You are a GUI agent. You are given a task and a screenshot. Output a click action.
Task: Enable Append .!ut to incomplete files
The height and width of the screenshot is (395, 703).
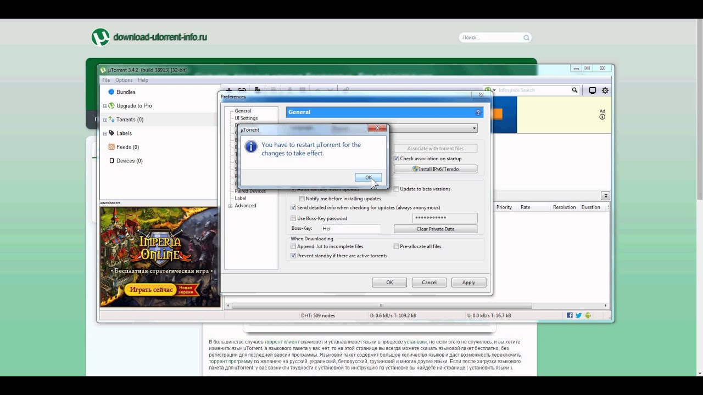[x=293, y=247]
